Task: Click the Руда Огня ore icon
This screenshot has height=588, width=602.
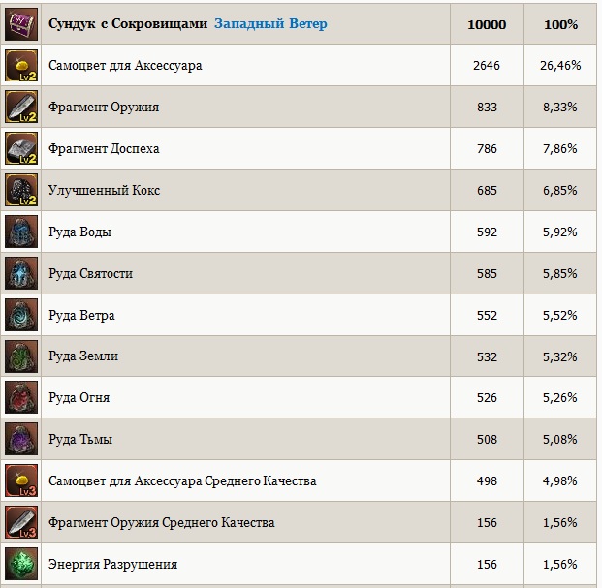Action: click(21, 397)
